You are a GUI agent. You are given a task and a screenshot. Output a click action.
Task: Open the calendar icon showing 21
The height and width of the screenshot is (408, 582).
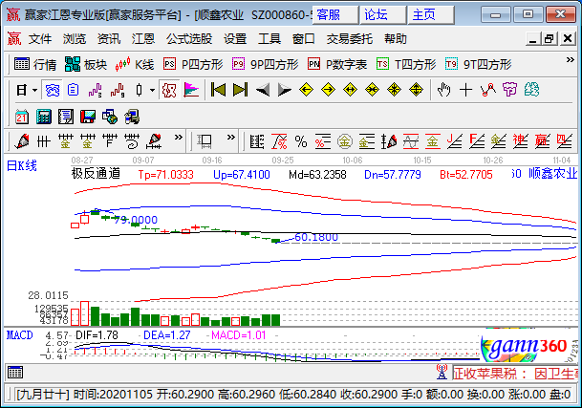[x=22, y=117]
